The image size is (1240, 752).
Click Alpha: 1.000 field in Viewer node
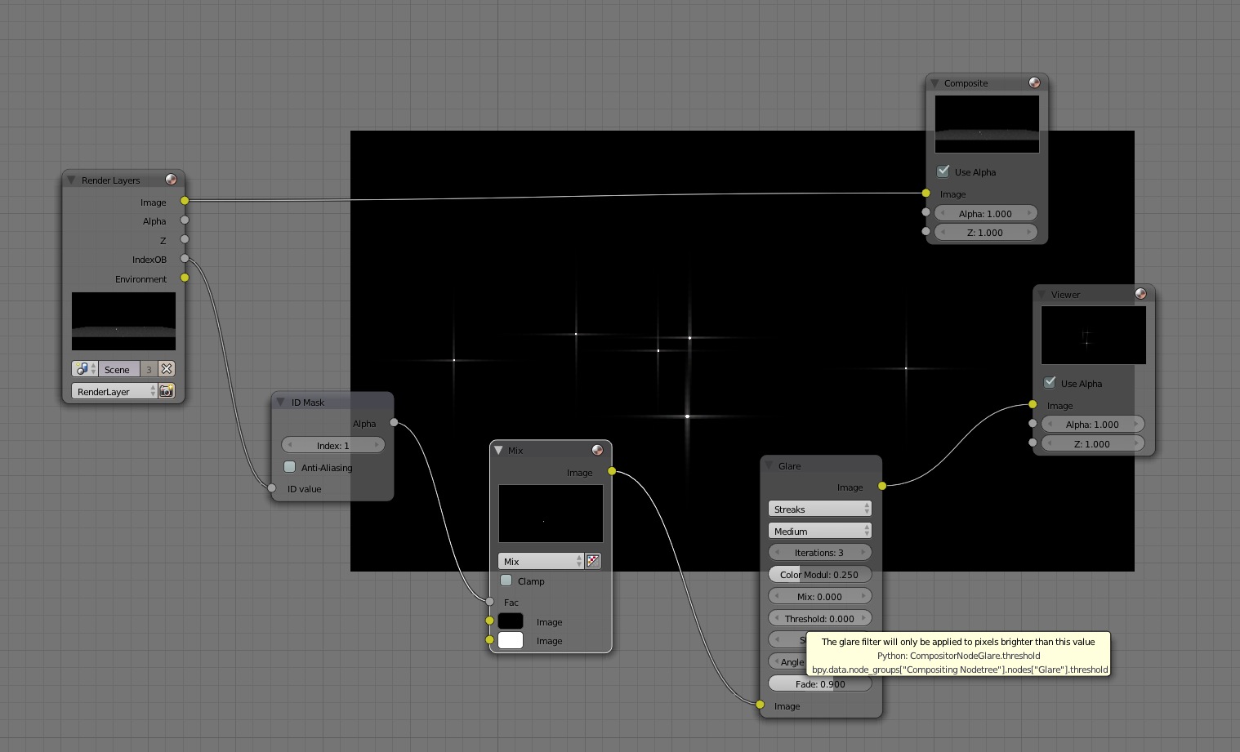tap(1093, 425)
